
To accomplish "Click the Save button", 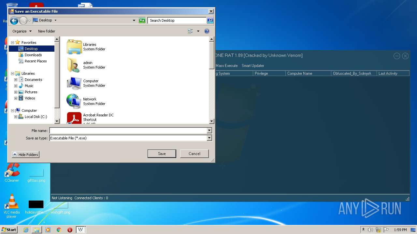I will [162, 154].
